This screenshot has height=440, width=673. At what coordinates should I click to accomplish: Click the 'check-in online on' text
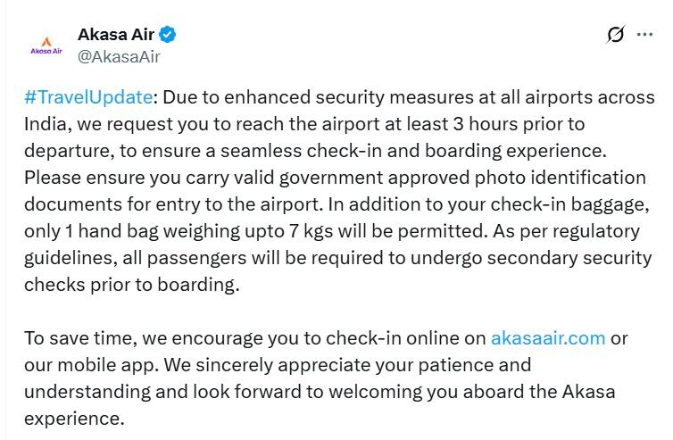(x=405, y=338)
